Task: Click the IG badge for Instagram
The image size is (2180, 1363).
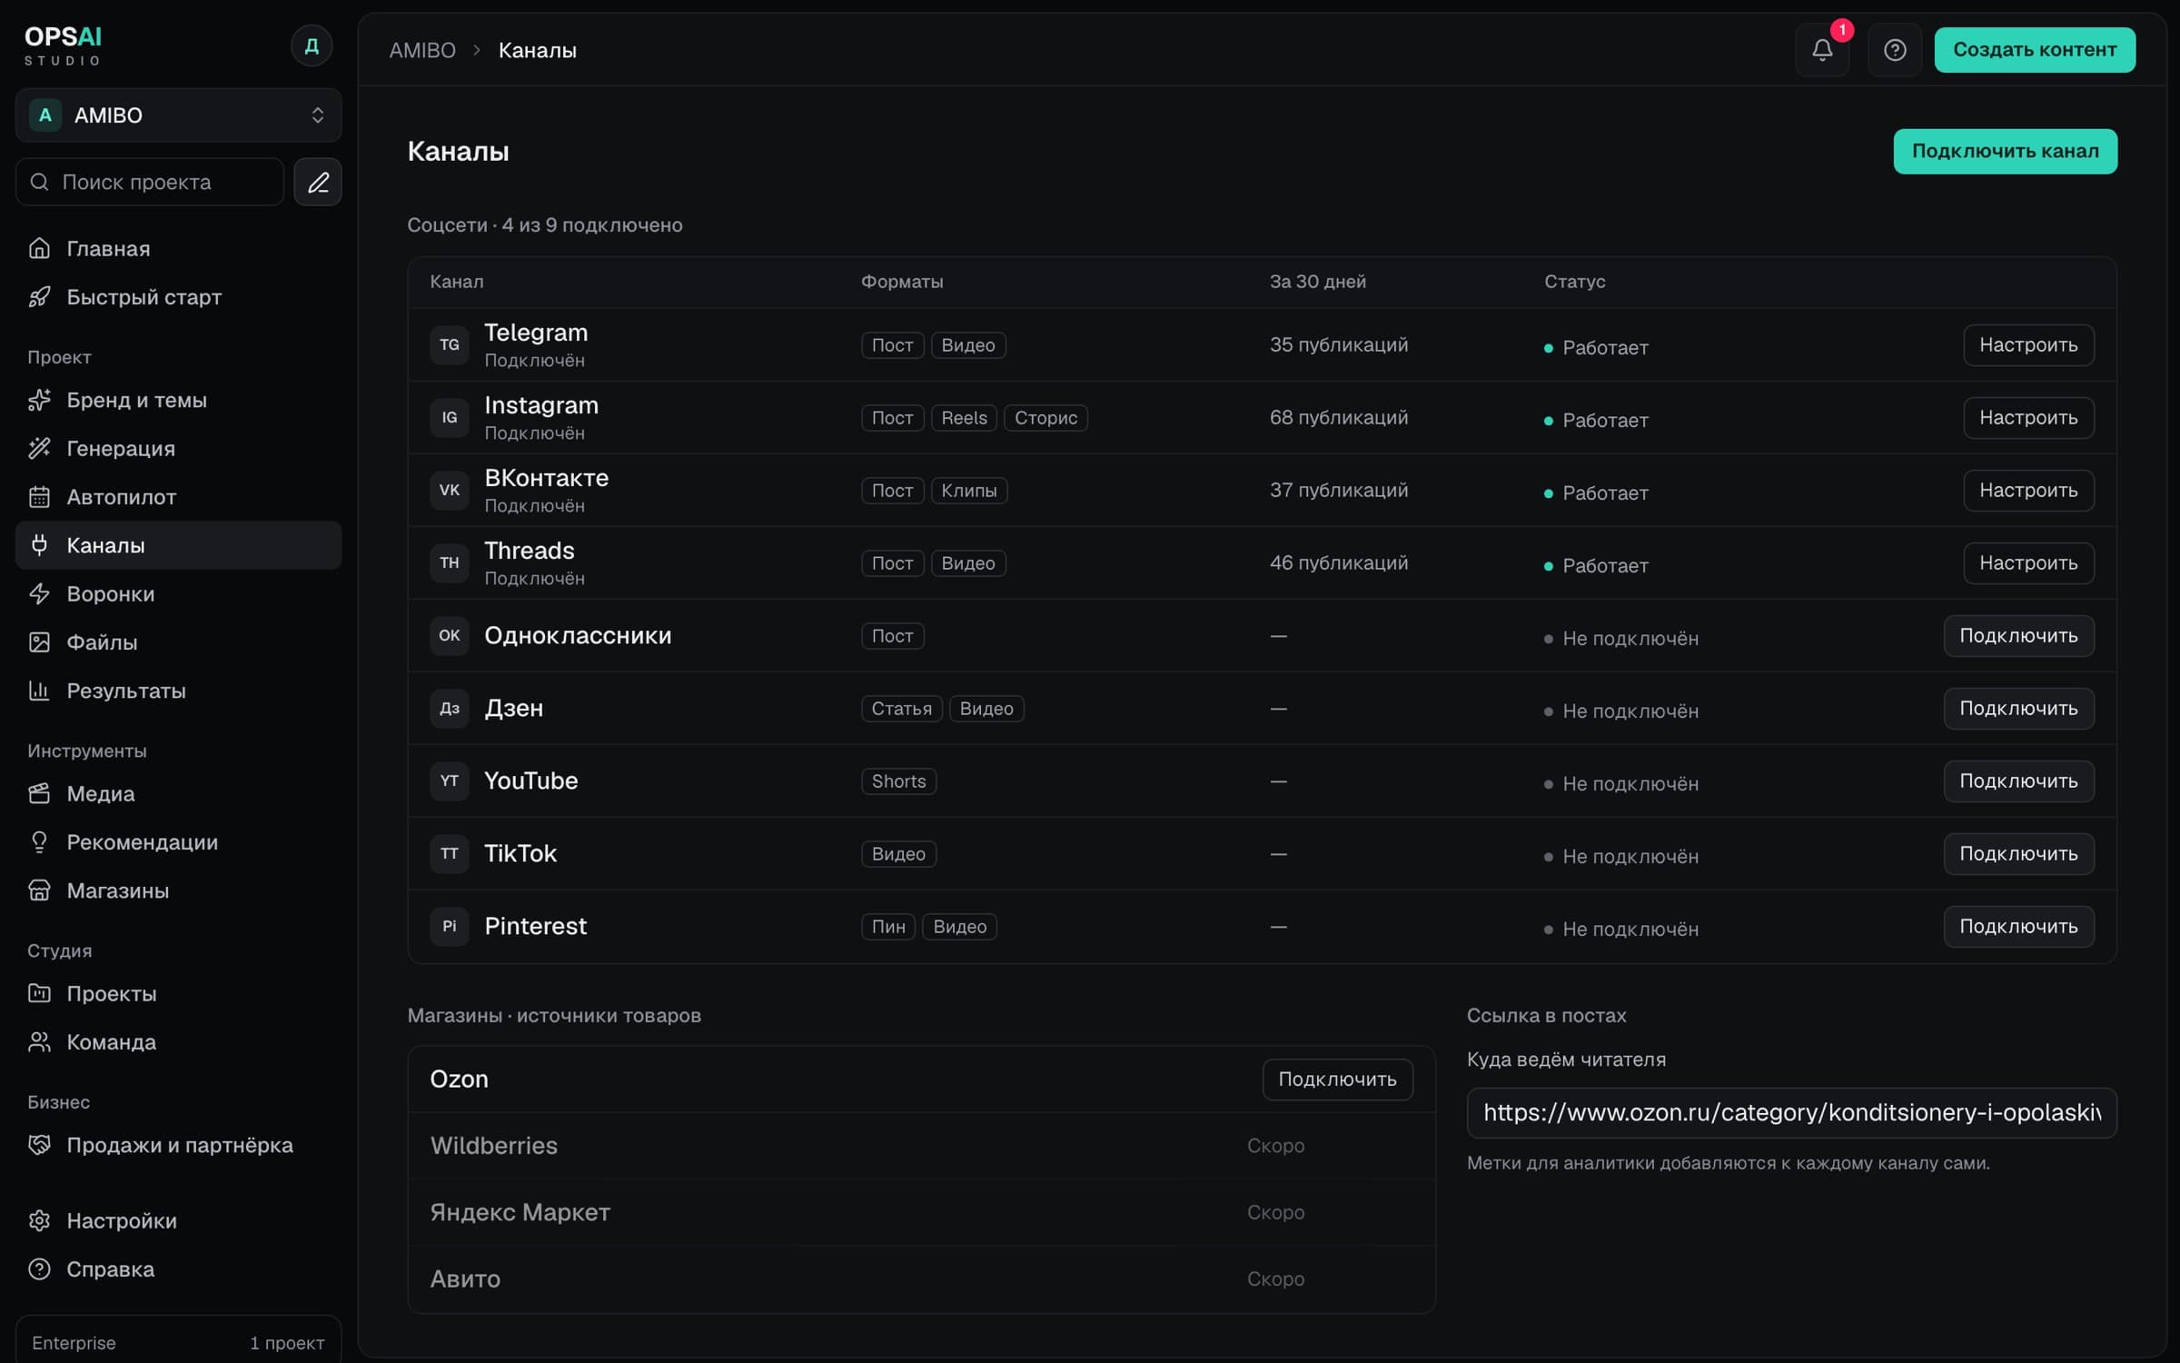Action: coord(449,417)
